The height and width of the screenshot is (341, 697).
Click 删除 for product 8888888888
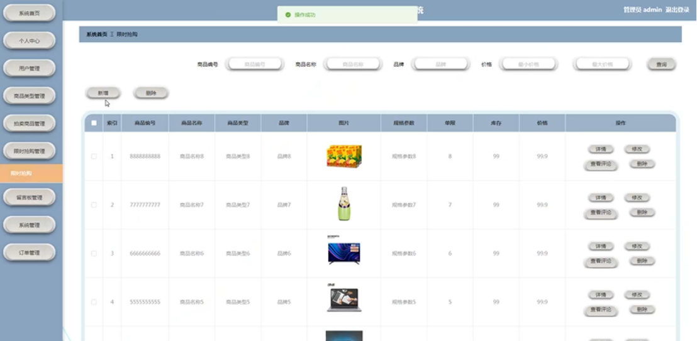[x=642, y=164]
